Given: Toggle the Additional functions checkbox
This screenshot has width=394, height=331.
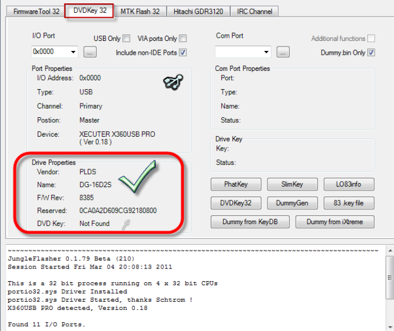Looking at the screenshot, I should 371,38.
